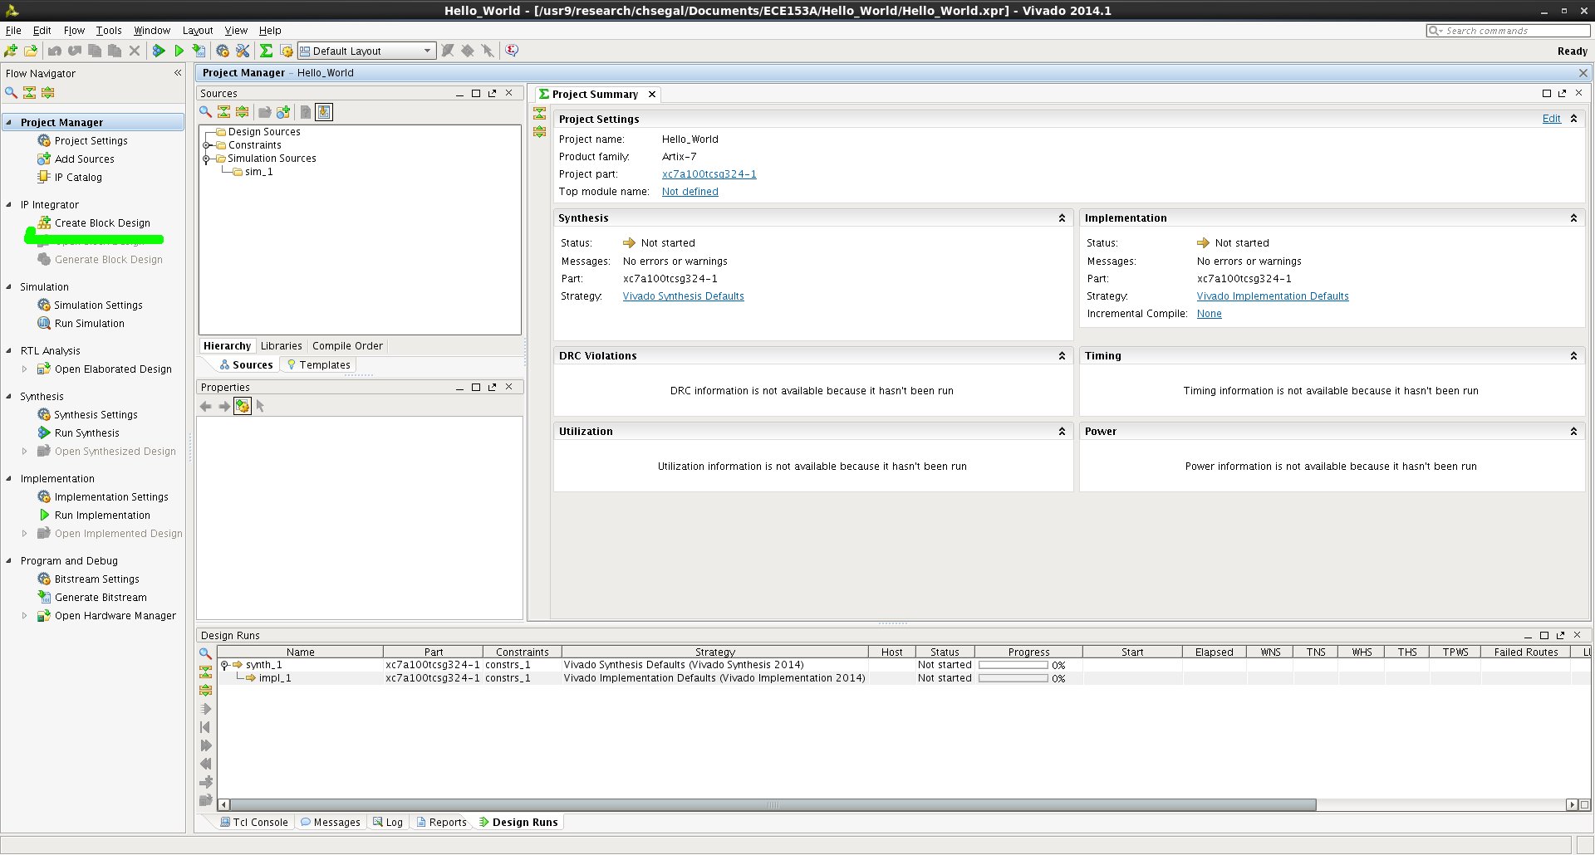Click Create Block Design in Flow Navigator
This screenshot has height=855, width=1595.
[x=102, y=223]
